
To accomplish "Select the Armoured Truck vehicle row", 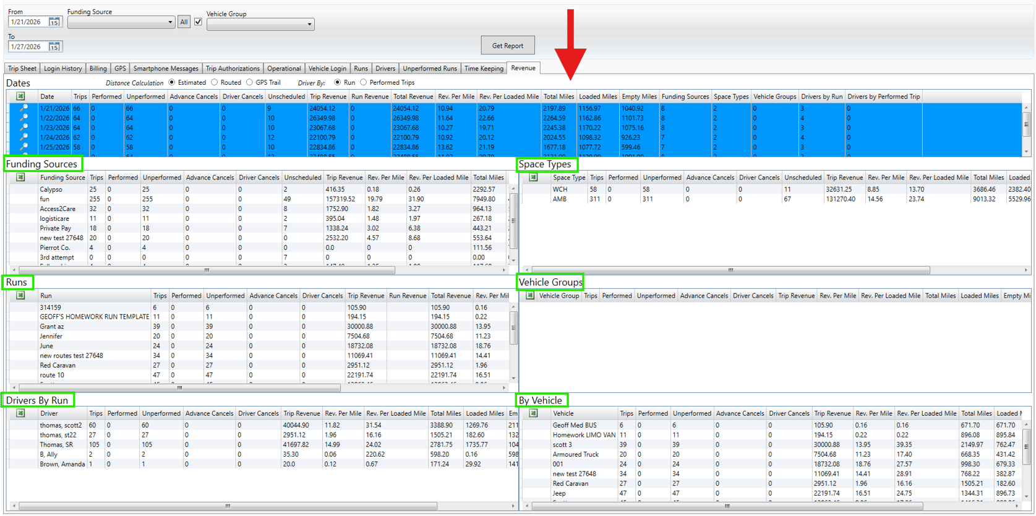I will click(x=773, y=454).
